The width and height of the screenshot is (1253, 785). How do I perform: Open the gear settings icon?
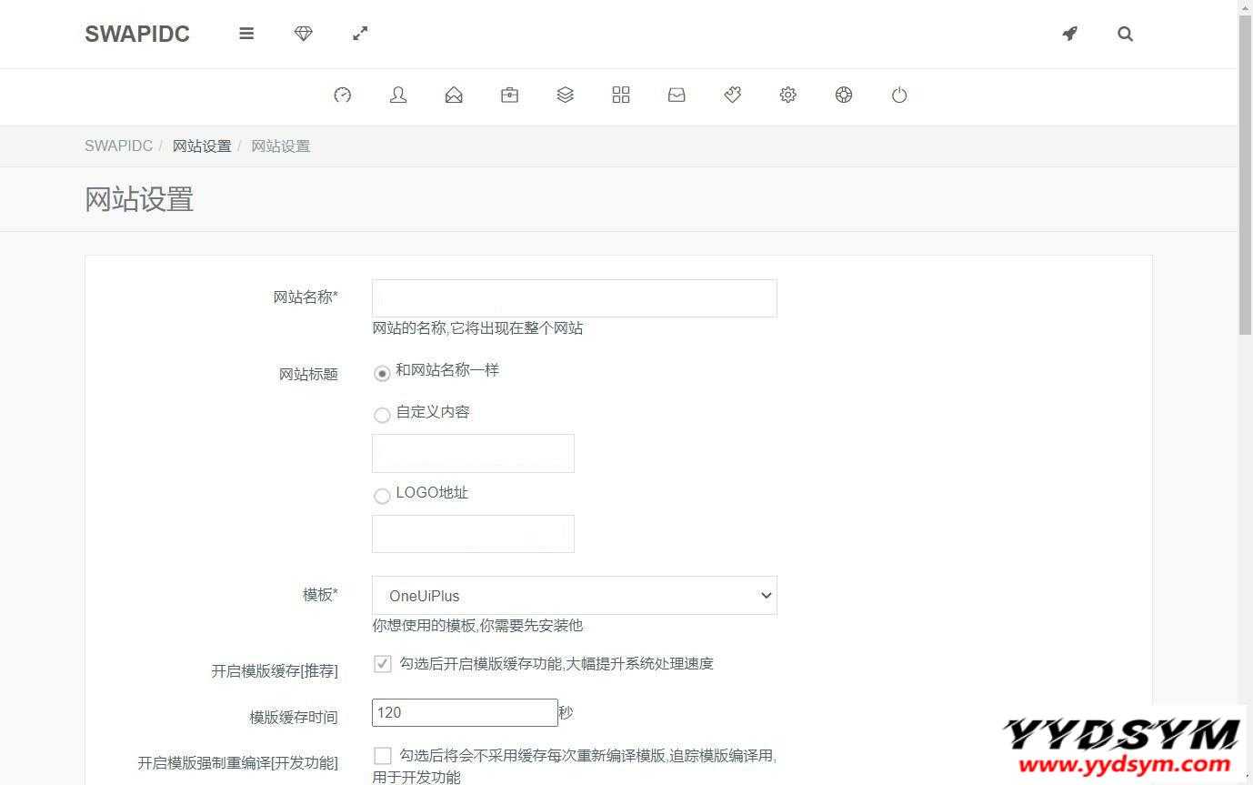point(787,95)
